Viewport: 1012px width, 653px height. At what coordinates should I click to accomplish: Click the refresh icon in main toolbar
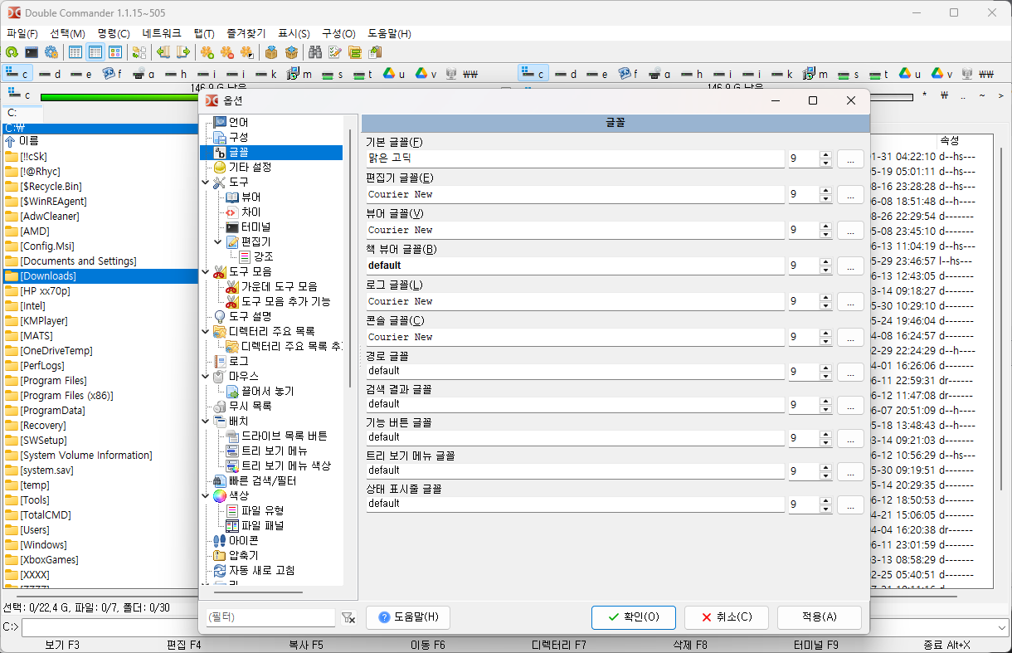click(x=12, y=52)
